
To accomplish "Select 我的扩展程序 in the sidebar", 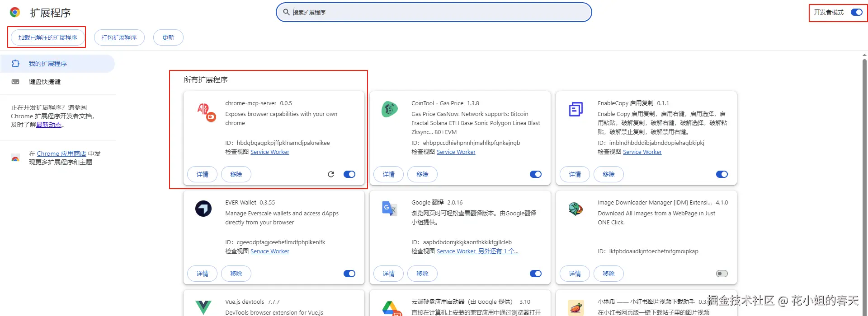I will pyautogui.click(x=57, y=64).
